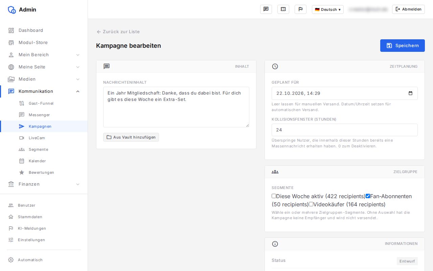
Task: Click the Kollisionsfenster hours field
Action: point(344,130)
